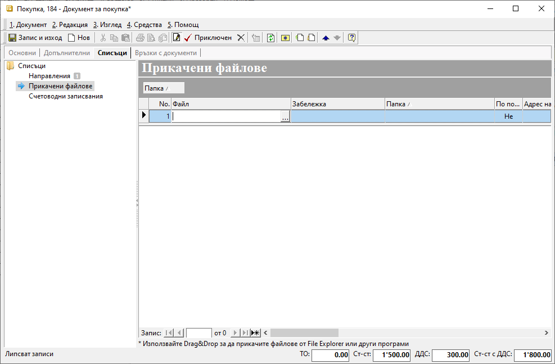Open the help question mark icon

click(x=352, y=38)
